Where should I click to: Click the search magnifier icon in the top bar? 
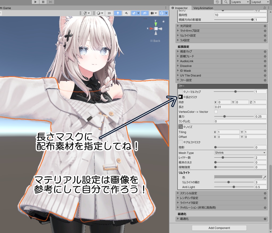[226, 2]
